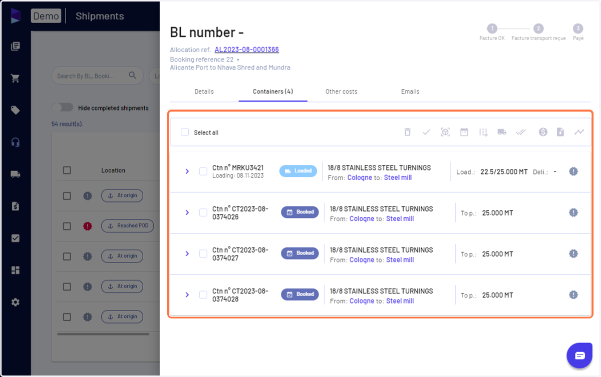Click the trend line chart icon in toolbar
Viewport: 601px width, 377px height.
[x=579, y=132]
